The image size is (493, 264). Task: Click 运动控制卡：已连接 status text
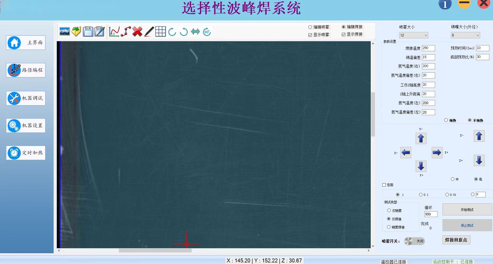(453, 262)
